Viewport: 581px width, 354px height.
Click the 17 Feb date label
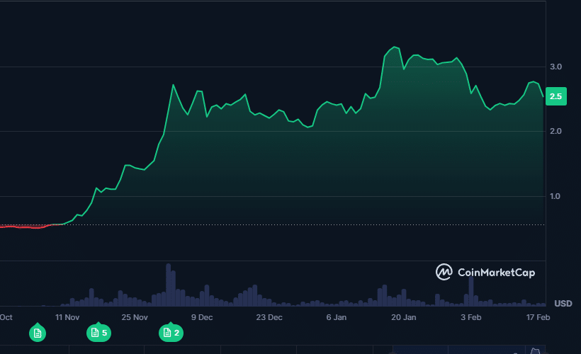click(538, 317)
